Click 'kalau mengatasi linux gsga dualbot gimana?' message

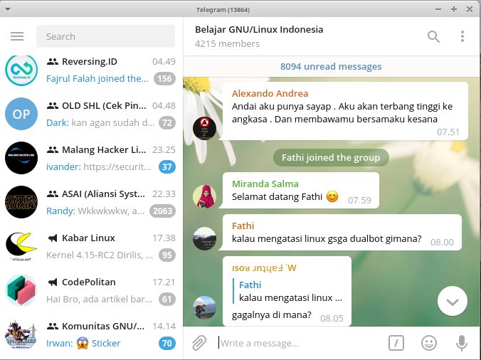pyautogui.click(x=327, y=238)
